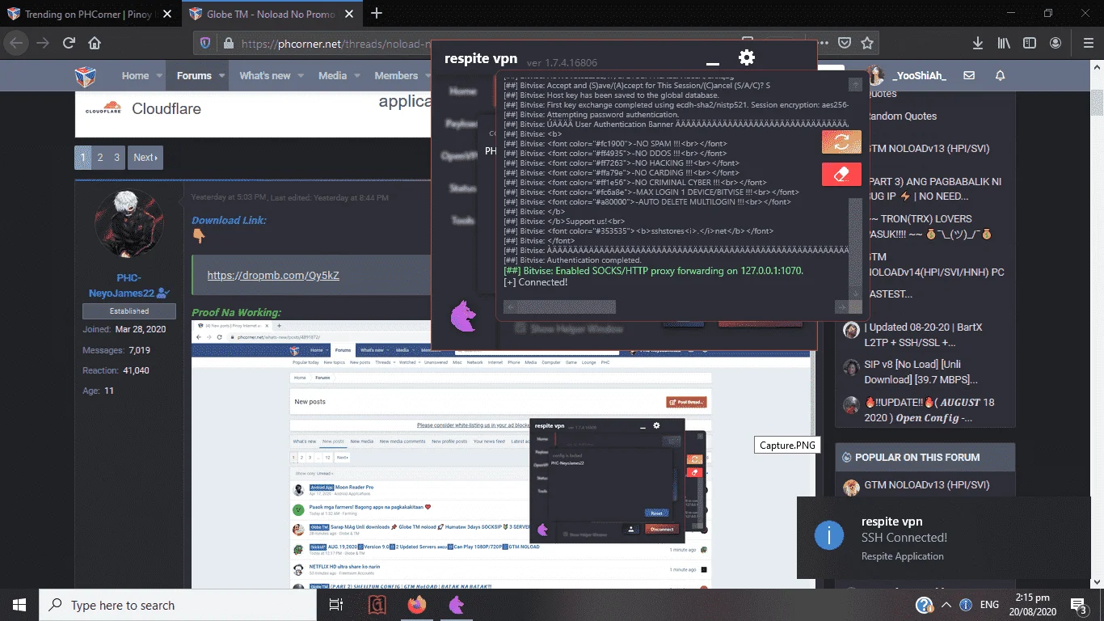This screenshot has height=621, width=1104.
Task: Open Windows Start menu
Action: pyautogui.click(x=19, y=605)
